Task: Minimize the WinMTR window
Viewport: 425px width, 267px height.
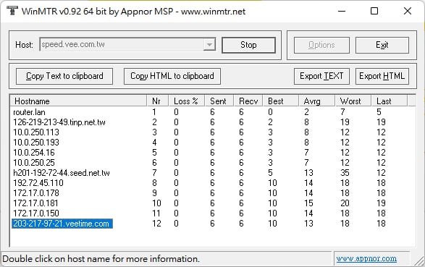Action: click(x=342, y=11)
